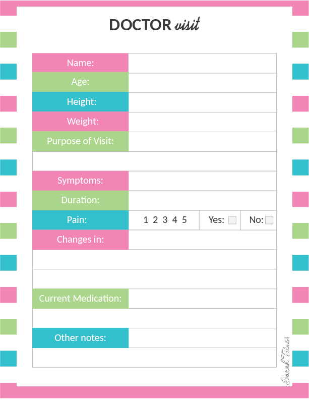The width and height of the screenshot is (309, 400).
Task: Select pain level 3
Action: point(165,220)
